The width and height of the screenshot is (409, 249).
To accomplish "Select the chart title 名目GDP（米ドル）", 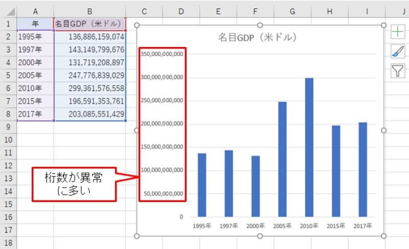I will coord(258,37).
